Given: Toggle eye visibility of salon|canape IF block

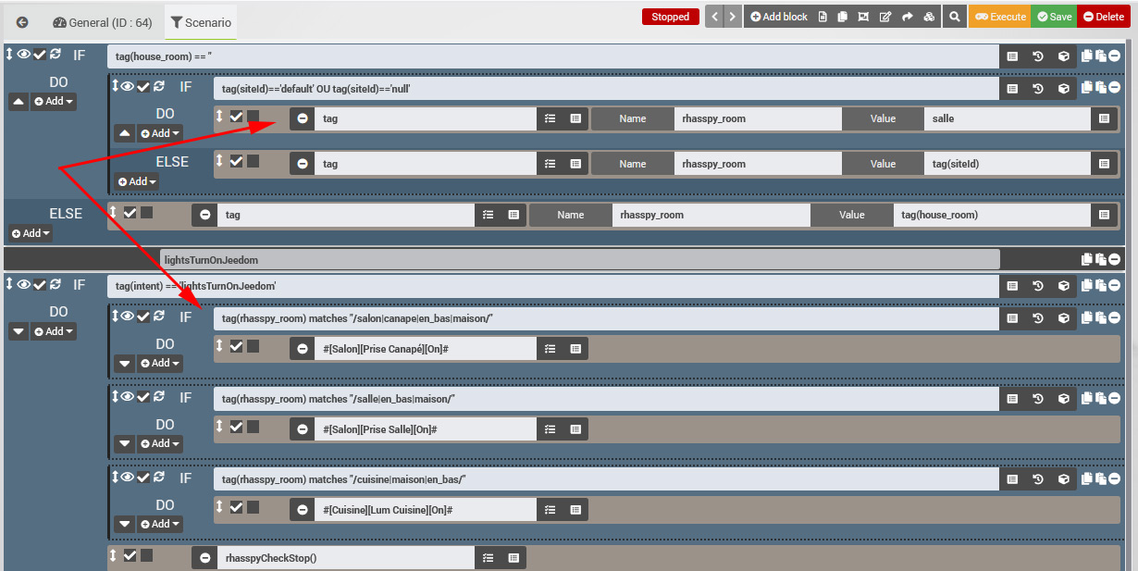Looking at the screenshot, I should [128, 317].
